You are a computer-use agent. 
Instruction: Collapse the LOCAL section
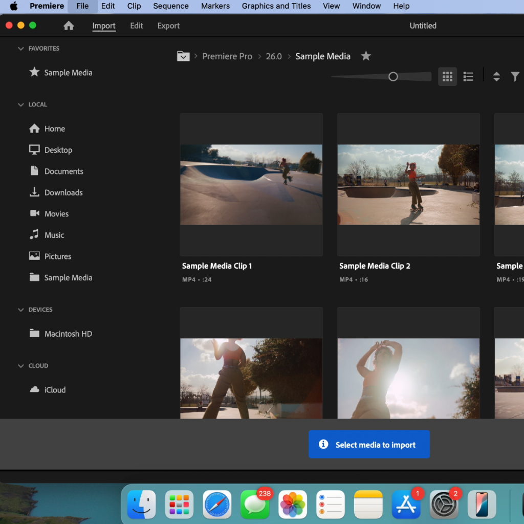tap(20, 104)
